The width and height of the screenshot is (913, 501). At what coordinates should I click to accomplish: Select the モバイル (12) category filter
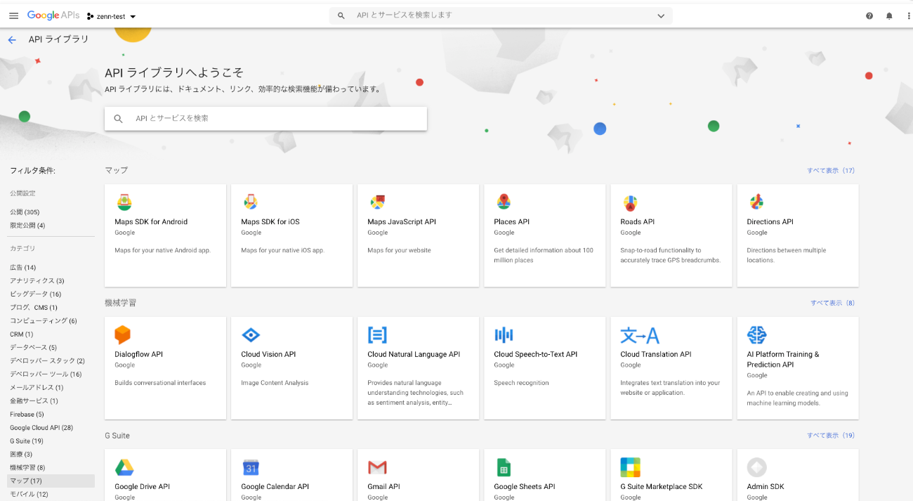(x=29, y=495)
